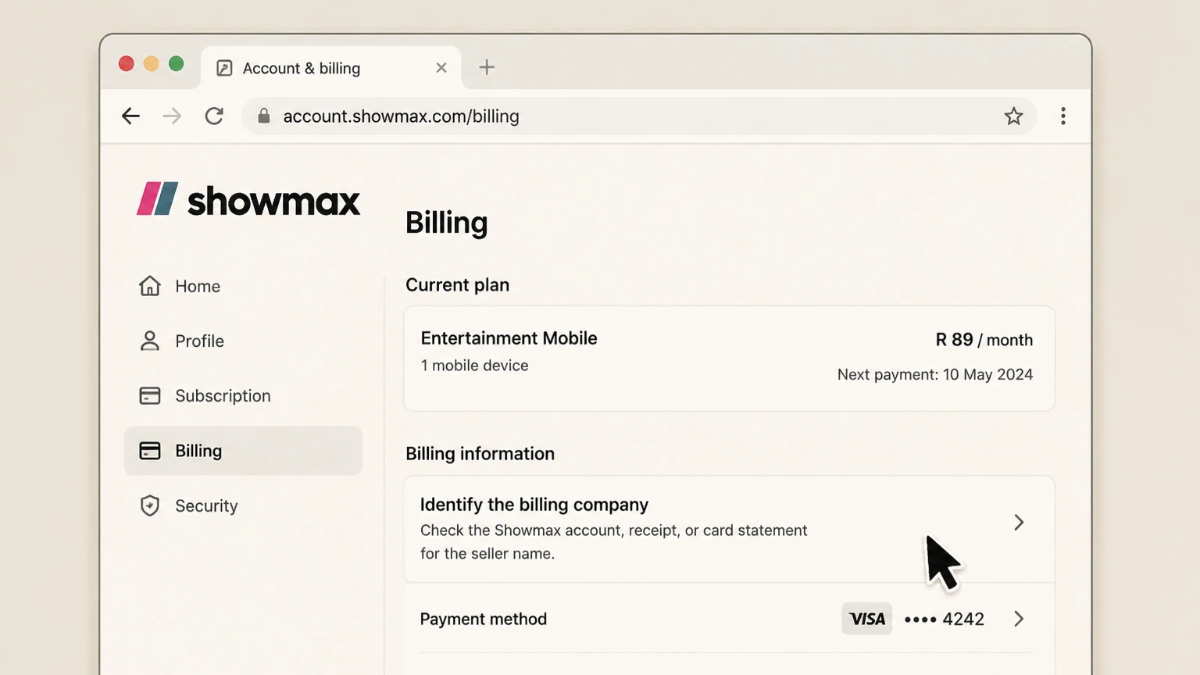
Task: Expand Identify the billing company chevron
Action: click(1019, 523)
